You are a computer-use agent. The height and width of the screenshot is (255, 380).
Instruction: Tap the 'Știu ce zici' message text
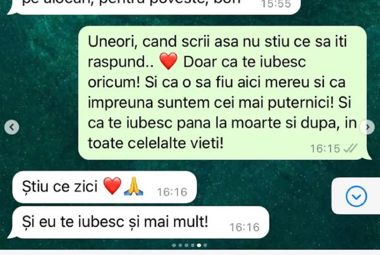[x=60, y=187]
